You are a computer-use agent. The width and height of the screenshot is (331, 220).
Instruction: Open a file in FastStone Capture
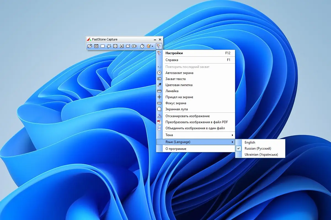pyautogui.click(x=90, y=46)
